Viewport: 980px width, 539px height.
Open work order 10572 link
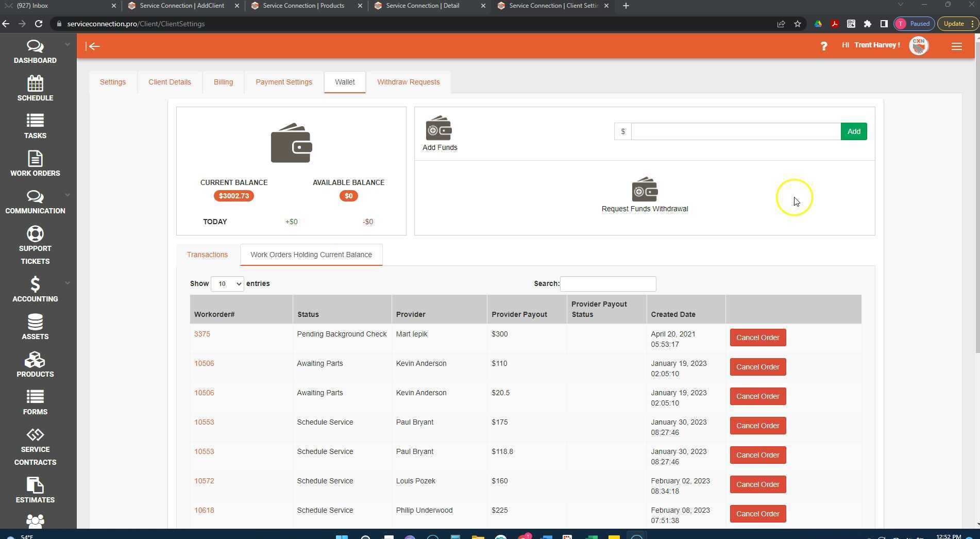coord(204,481)
